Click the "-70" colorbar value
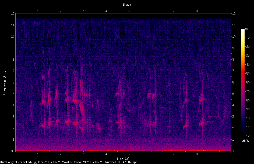This screenshot has height=164, width=254. 247,92
